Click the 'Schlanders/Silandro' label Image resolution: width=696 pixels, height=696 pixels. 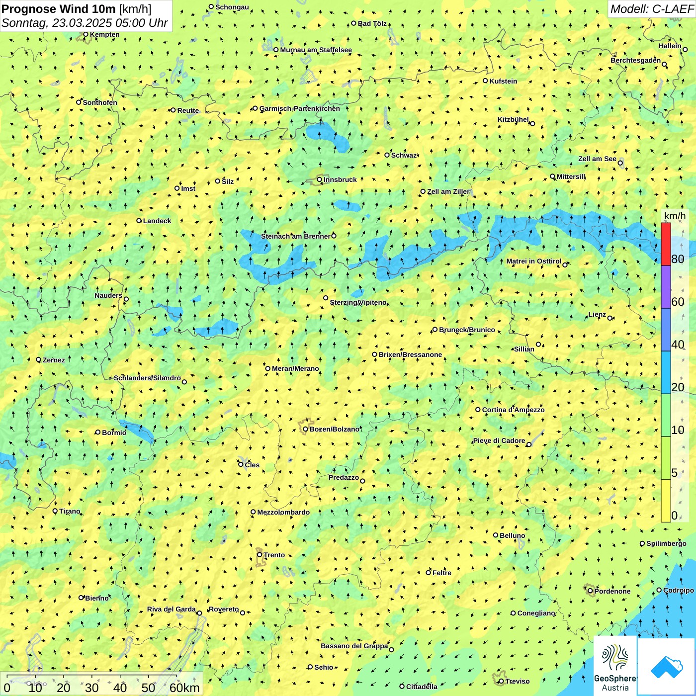147,378
